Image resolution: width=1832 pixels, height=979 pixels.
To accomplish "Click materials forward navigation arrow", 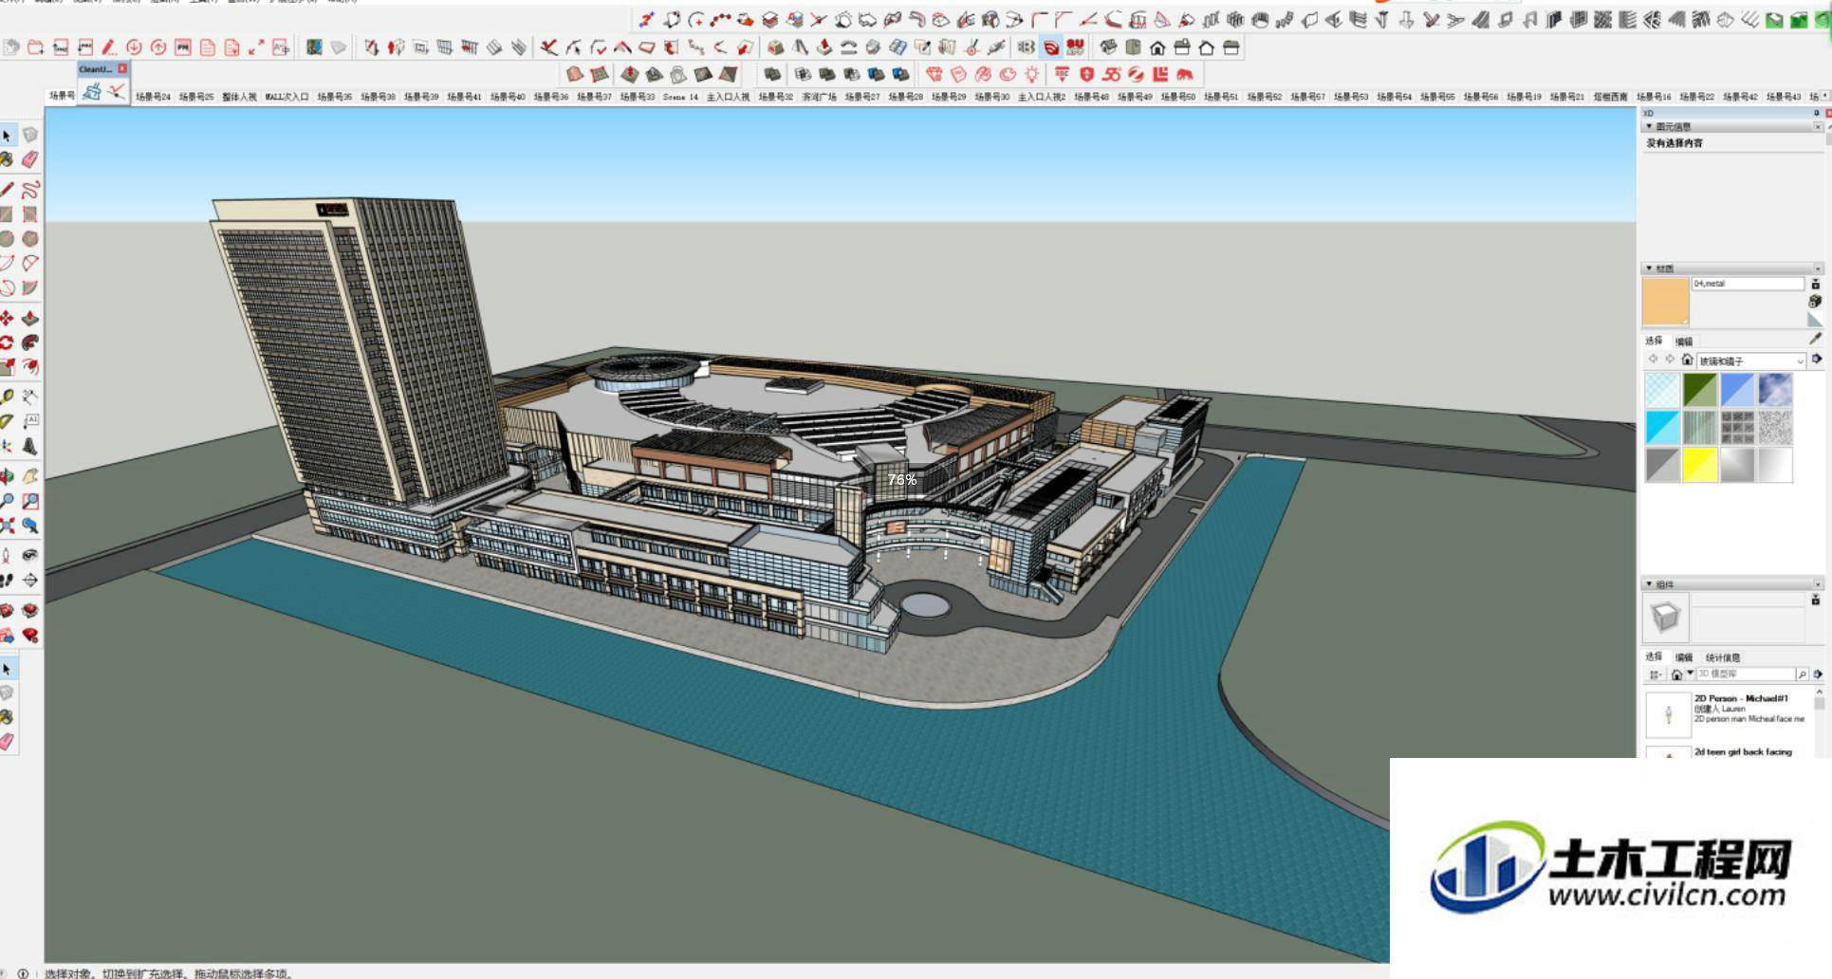I will pyautogui.click(x=1670, y=359).
